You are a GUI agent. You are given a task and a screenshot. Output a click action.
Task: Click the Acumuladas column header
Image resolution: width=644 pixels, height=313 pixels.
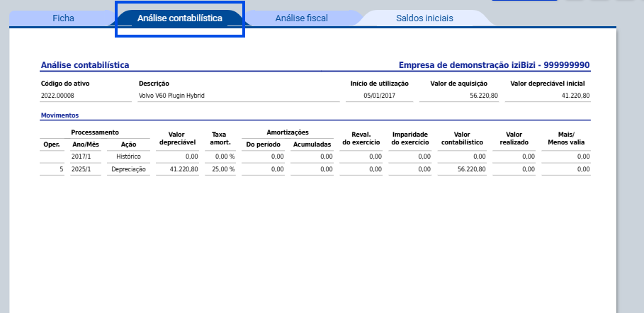[312, 144]
